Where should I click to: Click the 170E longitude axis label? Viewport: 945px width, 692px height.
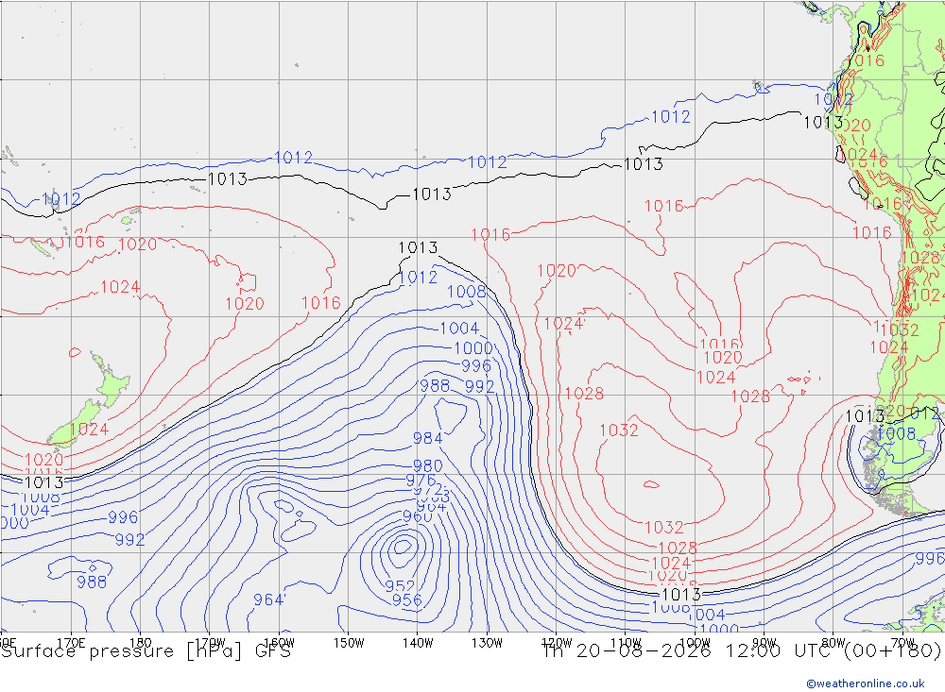[71, 643]
